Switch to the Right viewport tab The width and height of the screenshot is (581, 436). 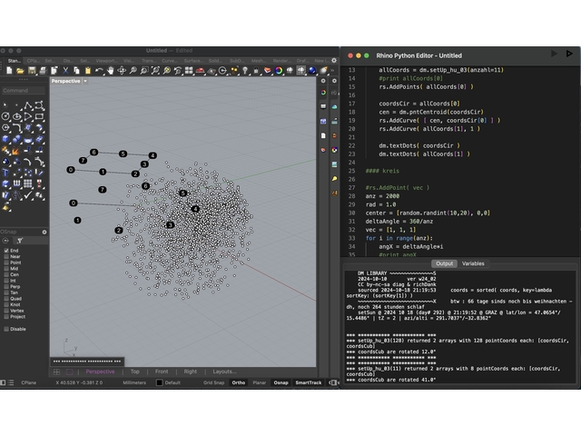(x=191, y=372)
